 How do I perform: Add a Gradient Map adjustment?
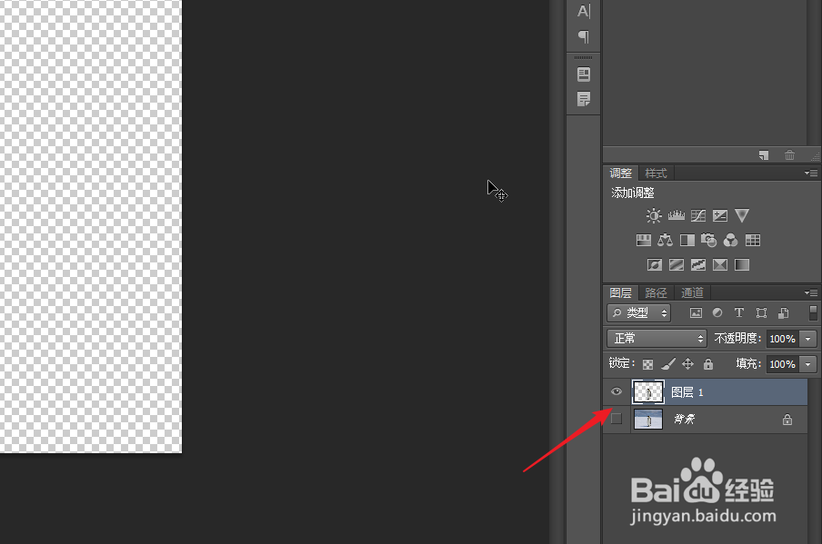coord(742,265)
